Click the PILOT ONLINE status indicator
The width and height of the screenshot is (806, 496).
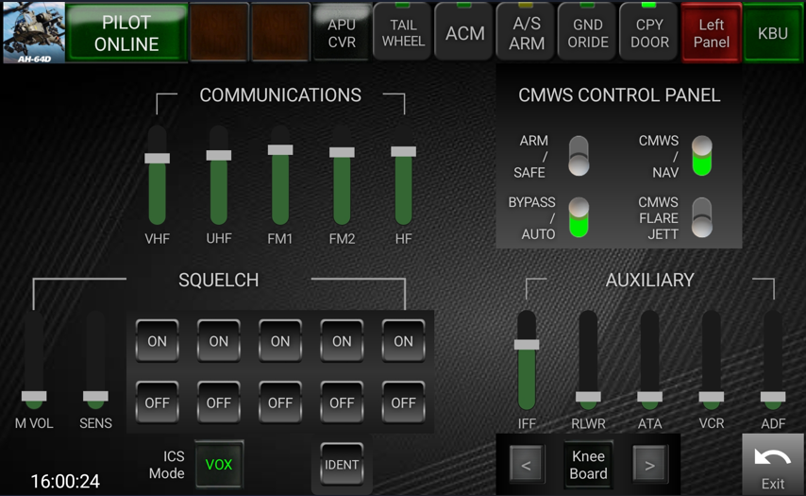pos(126,33)
